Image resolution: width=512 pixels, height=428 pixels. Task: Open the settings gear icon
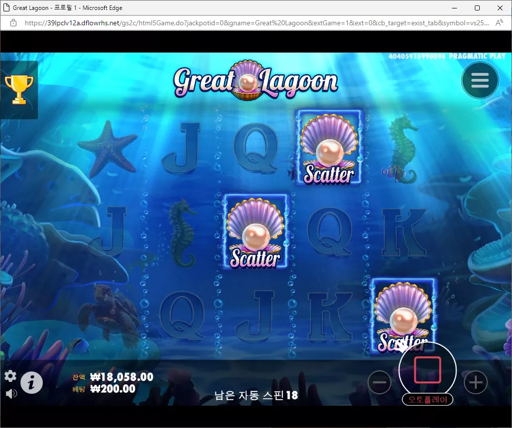tap(10, 376)
